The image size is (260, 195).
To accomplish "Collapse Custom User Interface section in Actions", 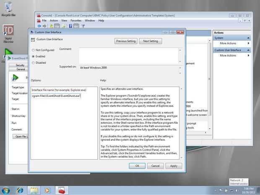I will [248, 50].
